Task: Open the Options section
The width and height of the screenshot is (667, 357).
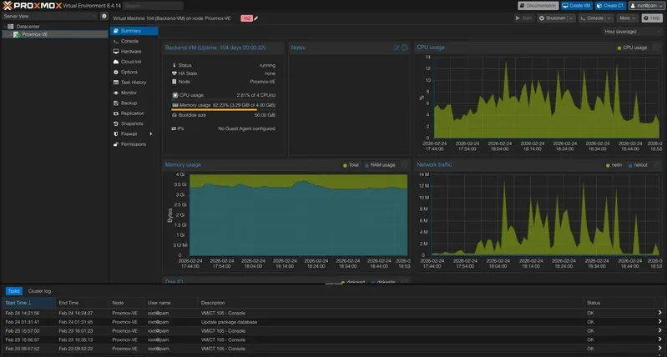Action: [x=134, y=73]
